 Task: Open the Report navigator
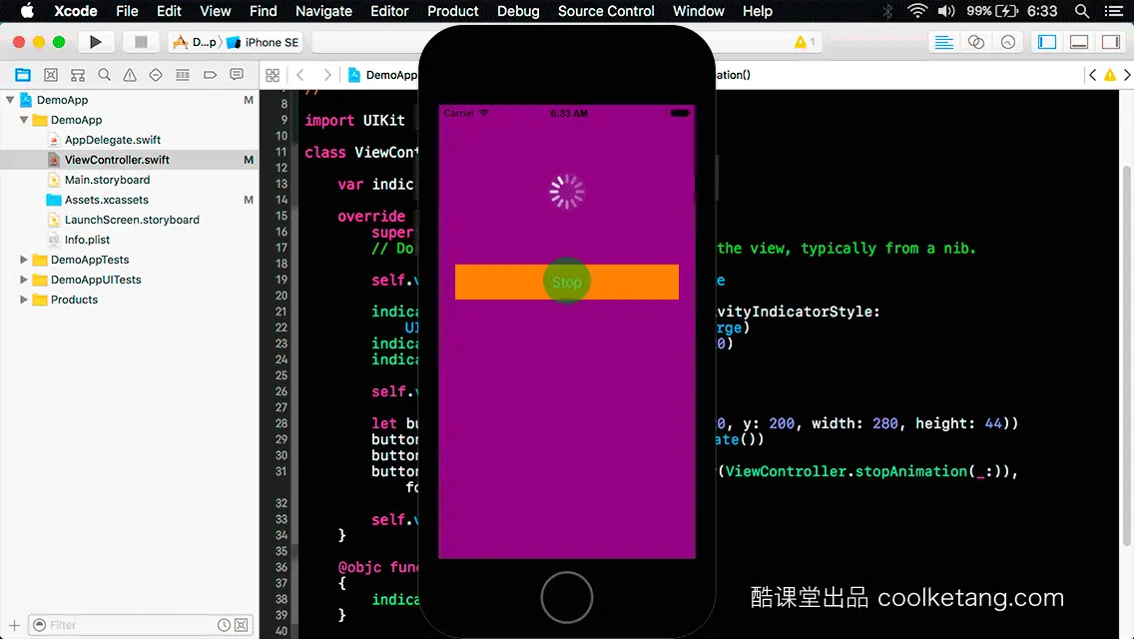point(237,75)
